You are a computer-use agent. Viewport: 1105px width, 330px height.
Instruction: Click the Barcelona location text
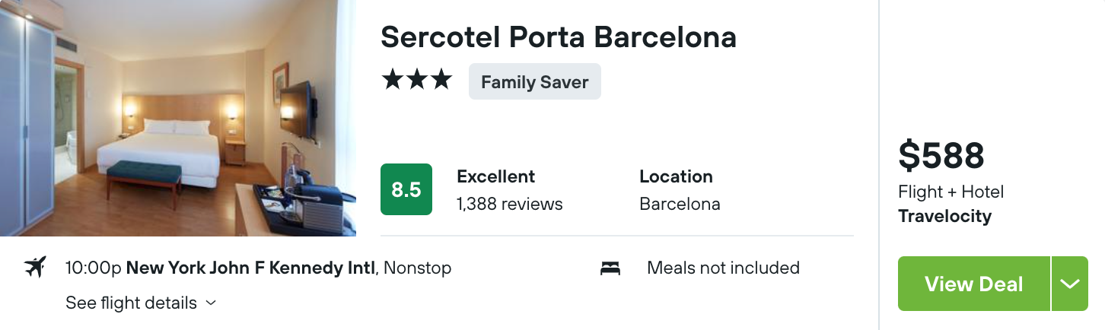(x=680, y=204)
